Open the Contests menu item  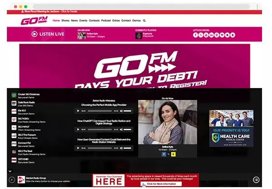pyautogui.click(x=94, y=20)
